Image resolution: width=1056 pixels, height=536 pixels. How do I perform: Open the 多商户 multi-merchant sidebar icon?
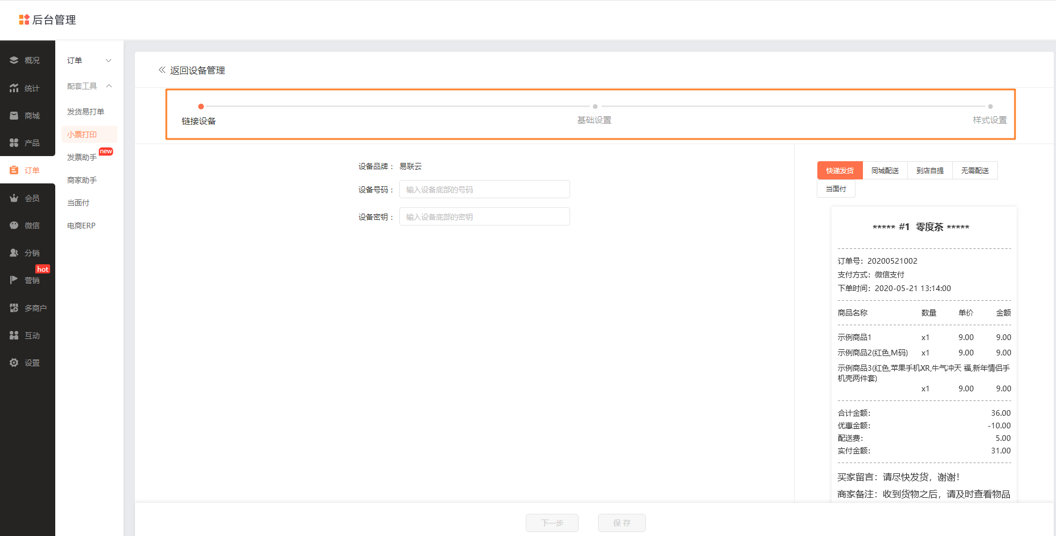coord(14,308)
